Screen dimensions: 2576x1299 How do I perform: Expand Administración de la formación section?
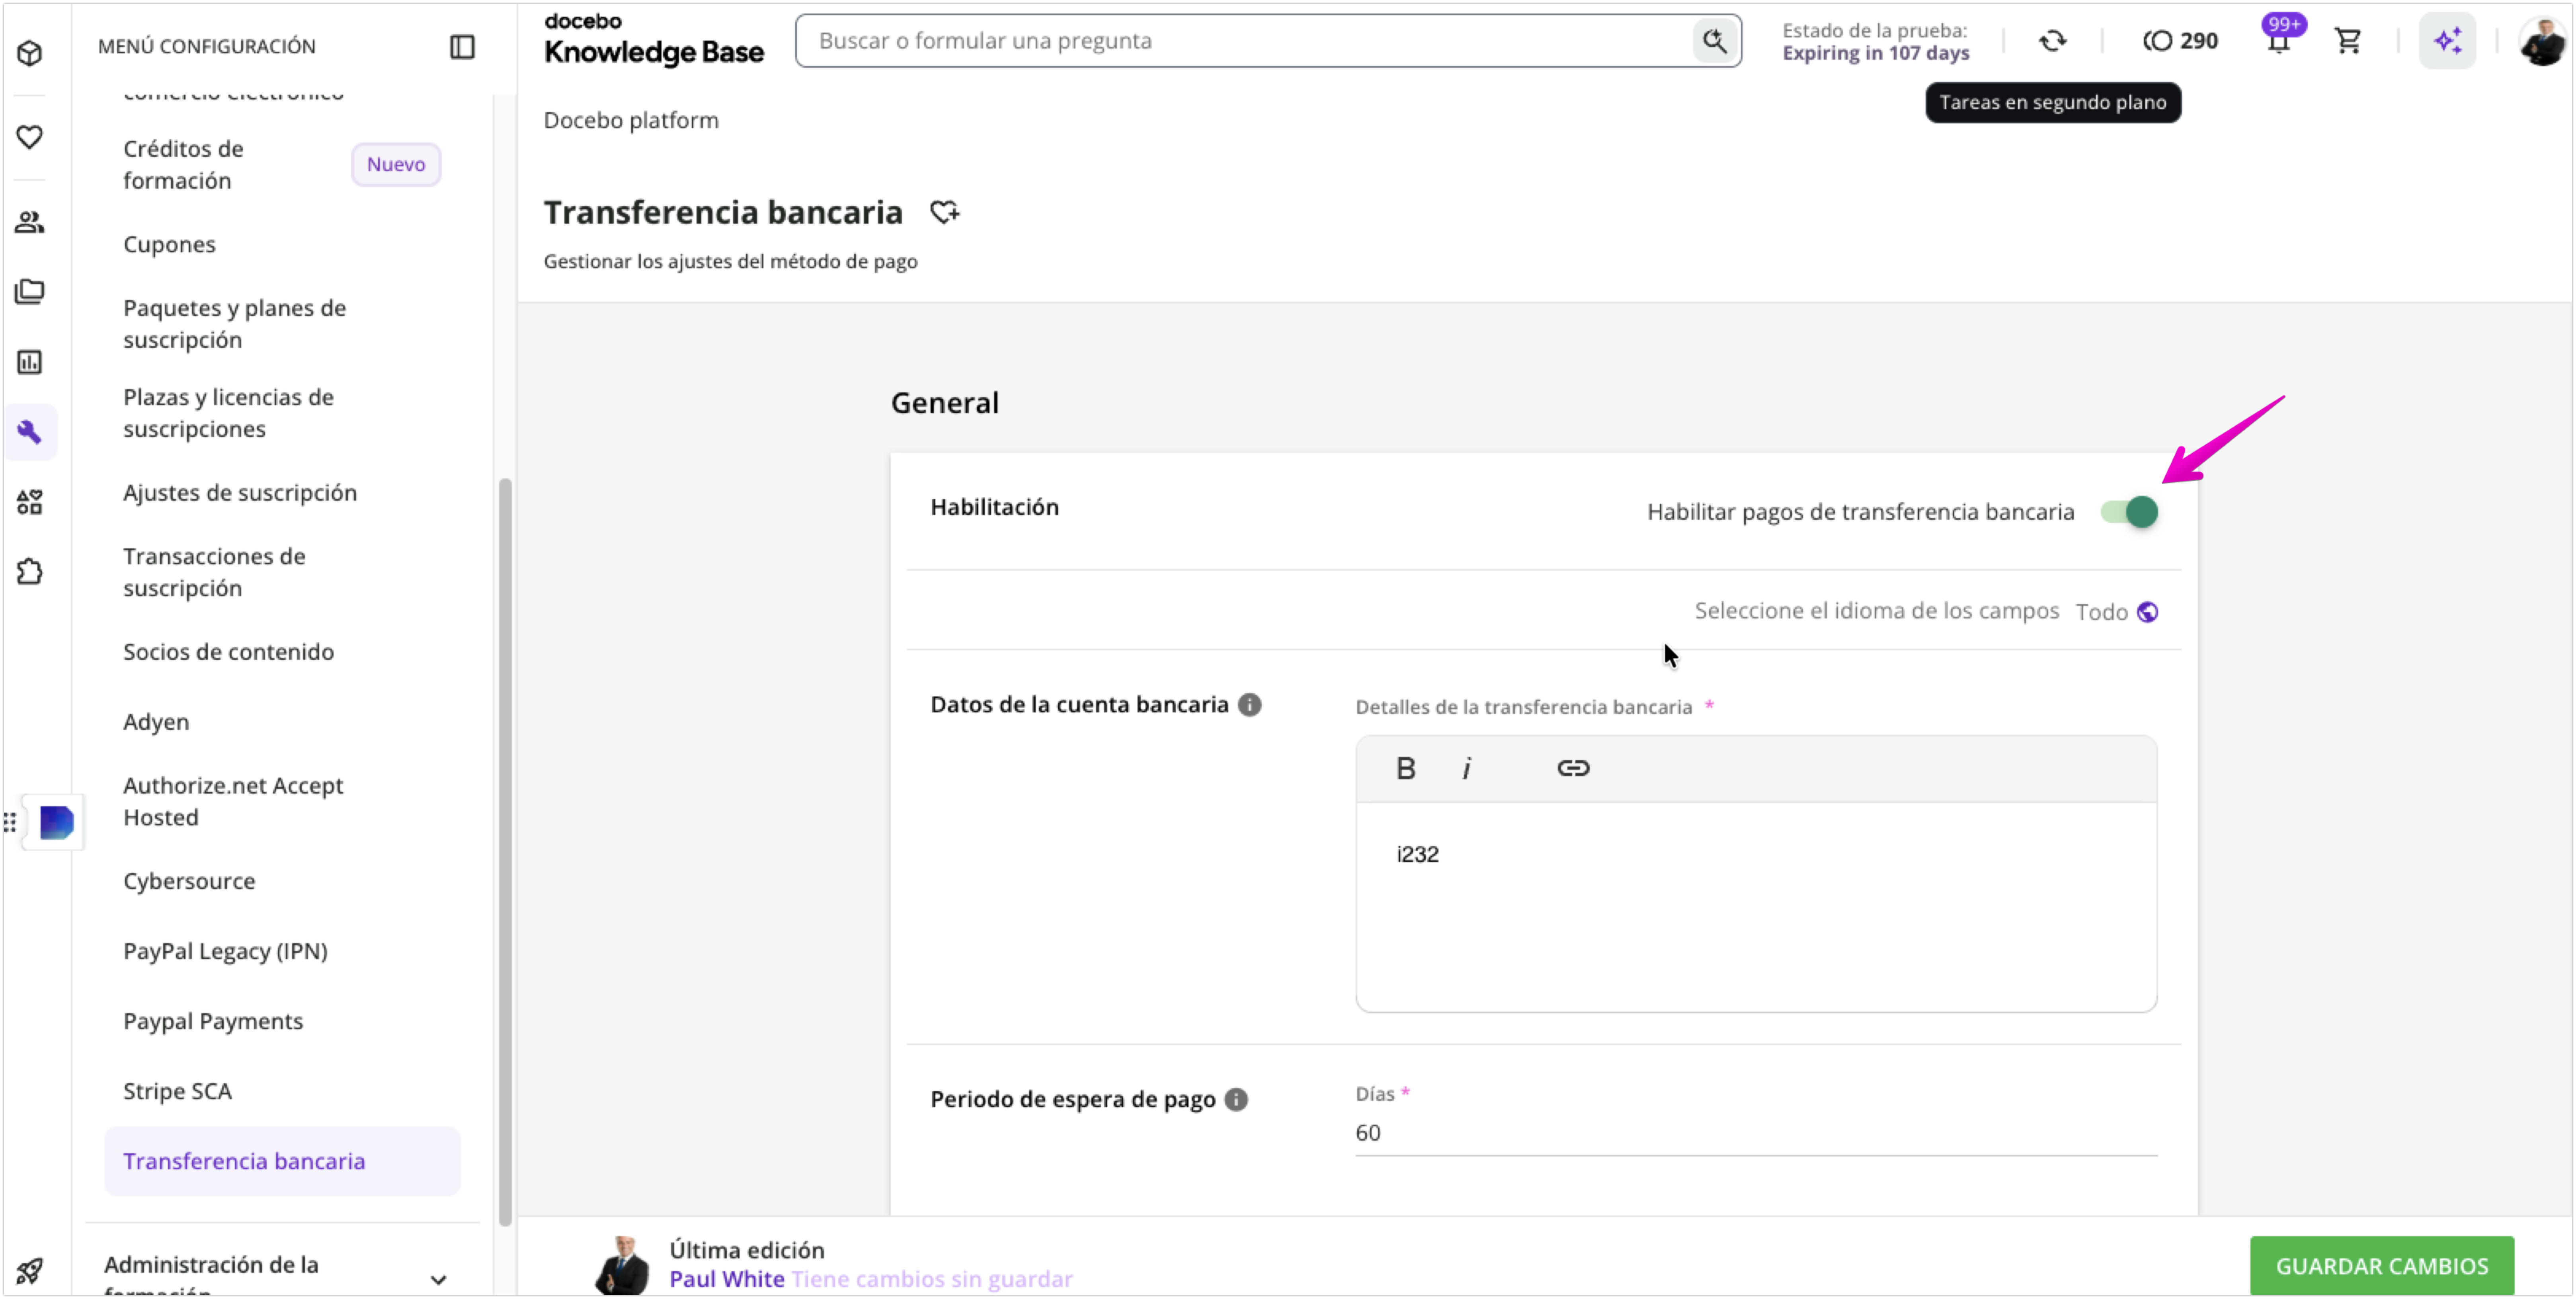pos(438,1280)
